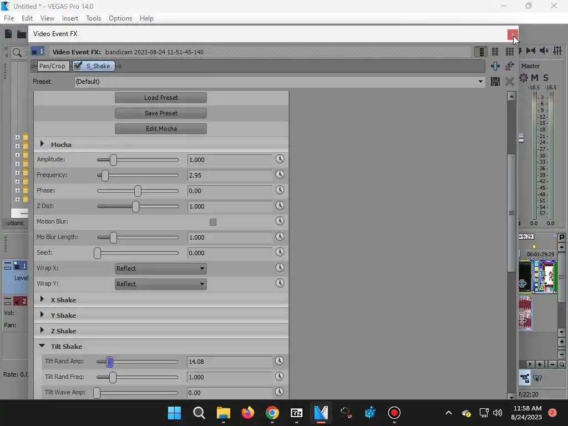Click the Frequency animate clock icon
Screen dimensions: 568x426
[280, 175]
